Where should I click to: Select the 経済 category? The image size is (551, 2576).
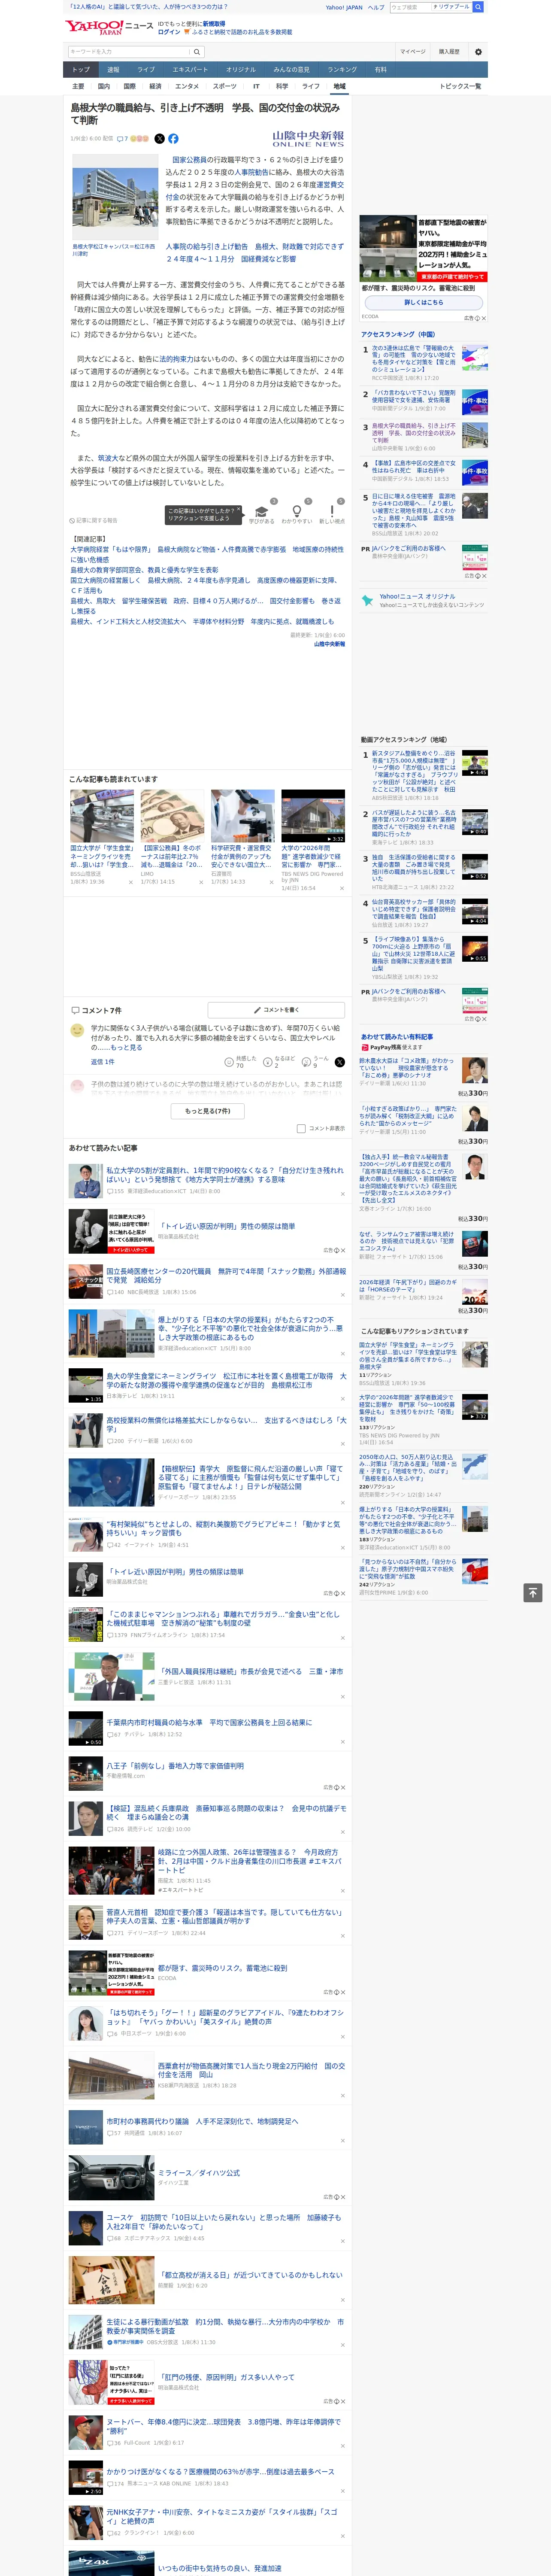coord(155,86)
